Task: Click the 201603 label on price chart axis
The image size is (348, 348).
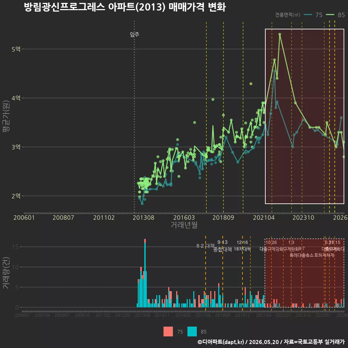Action: (x=184, y=217)
